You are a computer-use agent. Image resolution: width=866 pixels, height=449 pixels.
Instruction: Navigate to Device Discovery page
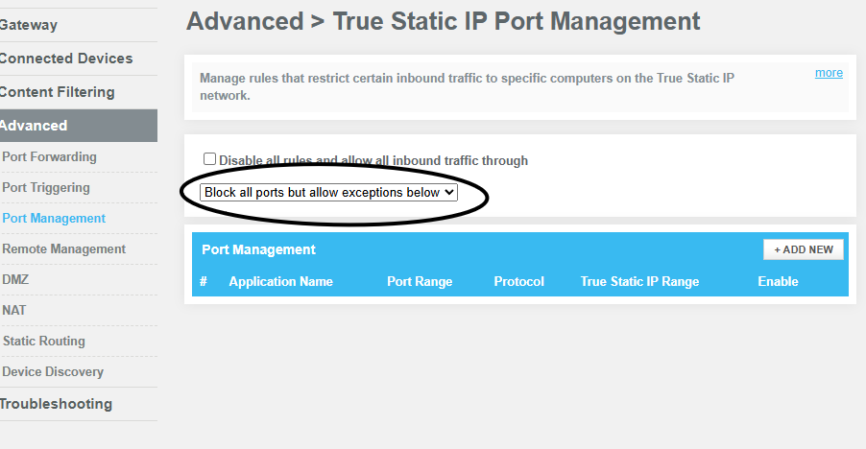pos(53,371)
